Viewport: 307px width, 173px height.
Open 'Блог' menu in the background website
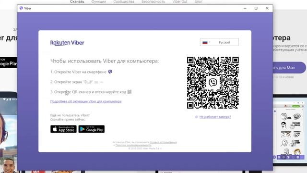[198, 1]
